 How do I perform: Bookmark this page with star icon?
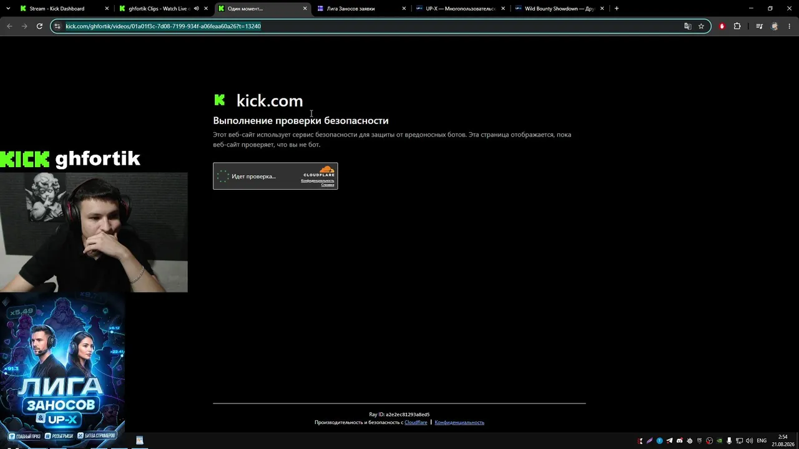coord(701,26)
